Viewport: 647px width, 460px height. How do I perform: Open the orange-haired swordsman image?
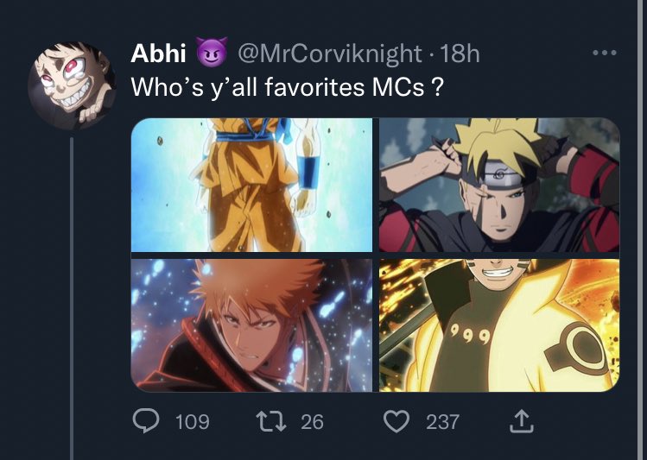click(251, 325)
